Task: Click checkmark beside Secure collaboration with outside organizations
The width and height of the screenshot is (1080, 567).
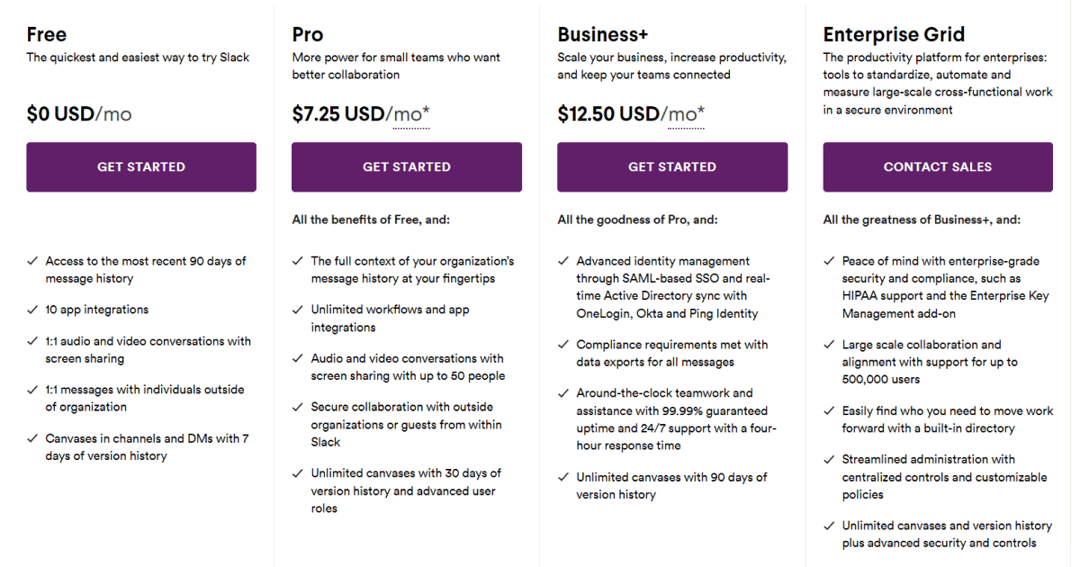Action: [x=298, y=407]
